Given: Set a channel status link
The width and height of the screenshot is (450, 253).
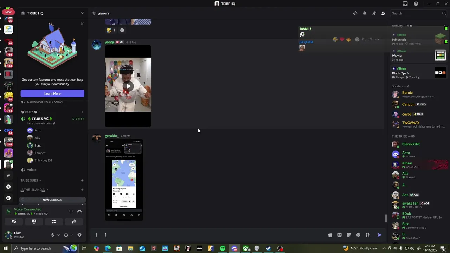Looking at the screenshot, I should pyautogui.click(x=41, y=123).
